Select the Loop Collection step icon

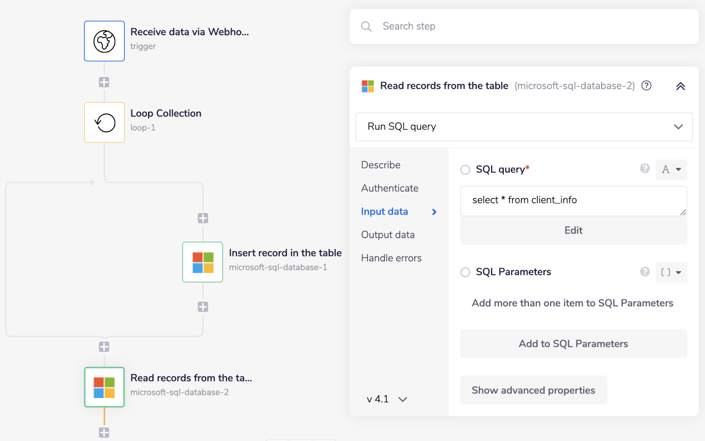coord(104,123)
